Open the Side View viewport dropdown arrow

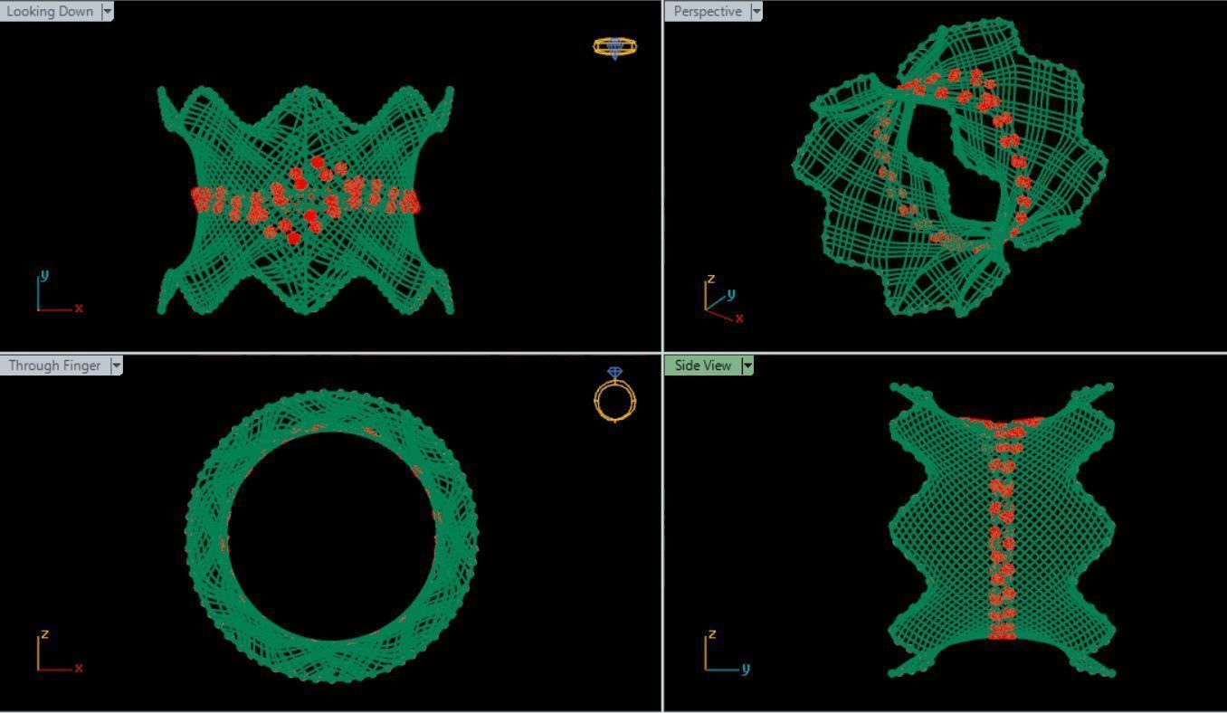coord(747,366)
